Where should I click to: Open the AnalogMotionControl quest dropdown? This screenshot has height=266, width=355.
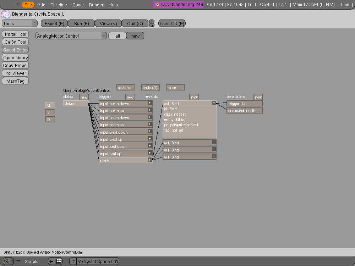click(x=71, y=36)
